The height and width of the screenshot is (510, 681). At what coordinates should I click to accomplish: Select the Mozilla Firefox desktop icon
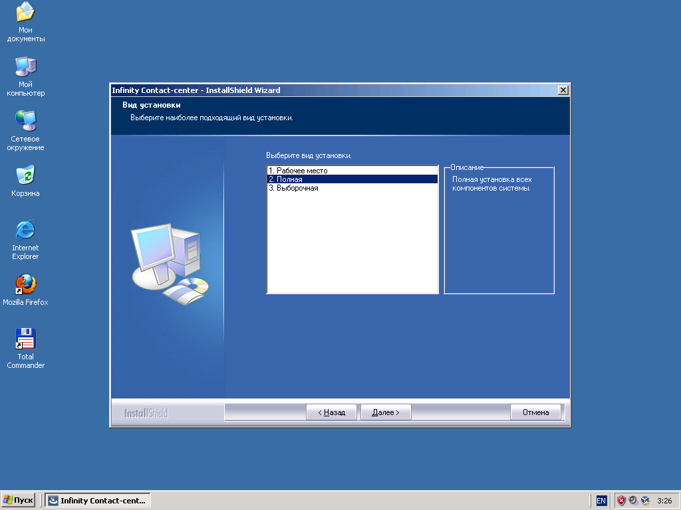pos(25,290)
